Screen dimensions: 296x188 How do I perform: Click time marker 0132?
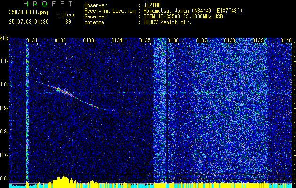[60, 40]
